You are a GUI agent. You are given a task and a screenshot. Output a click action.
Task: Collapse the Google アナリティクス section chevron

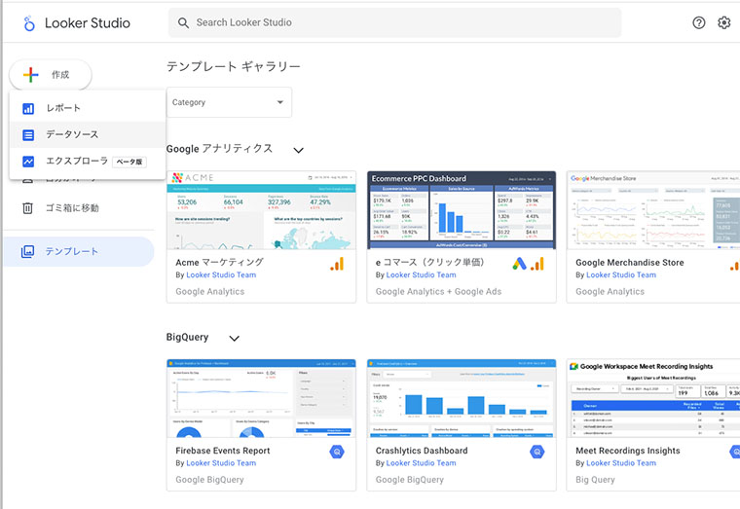(x=298, y=150)
